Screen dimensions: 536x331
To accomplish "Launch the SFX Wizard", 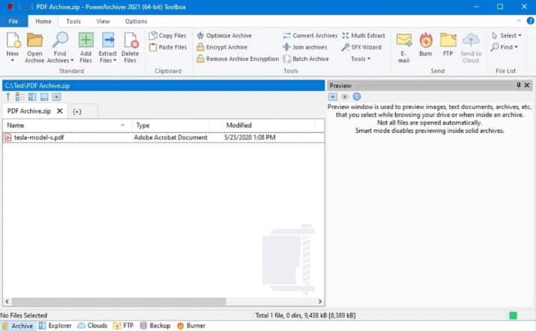I will coord(362,47).
